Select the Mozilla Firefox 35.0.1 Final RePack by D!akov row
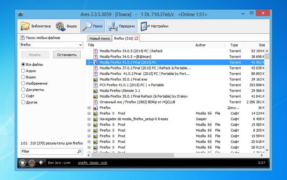This screenshot has height=180, width=287. (x=175, y=96)
